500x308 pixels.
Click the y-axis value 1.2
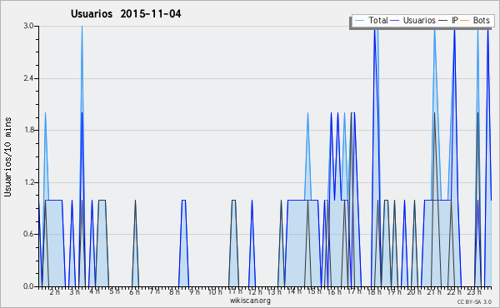28,182
